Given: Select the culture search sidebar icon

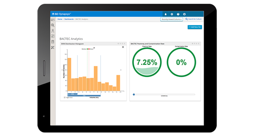Looking at the screenshot, I should click(x=53, y=25).
